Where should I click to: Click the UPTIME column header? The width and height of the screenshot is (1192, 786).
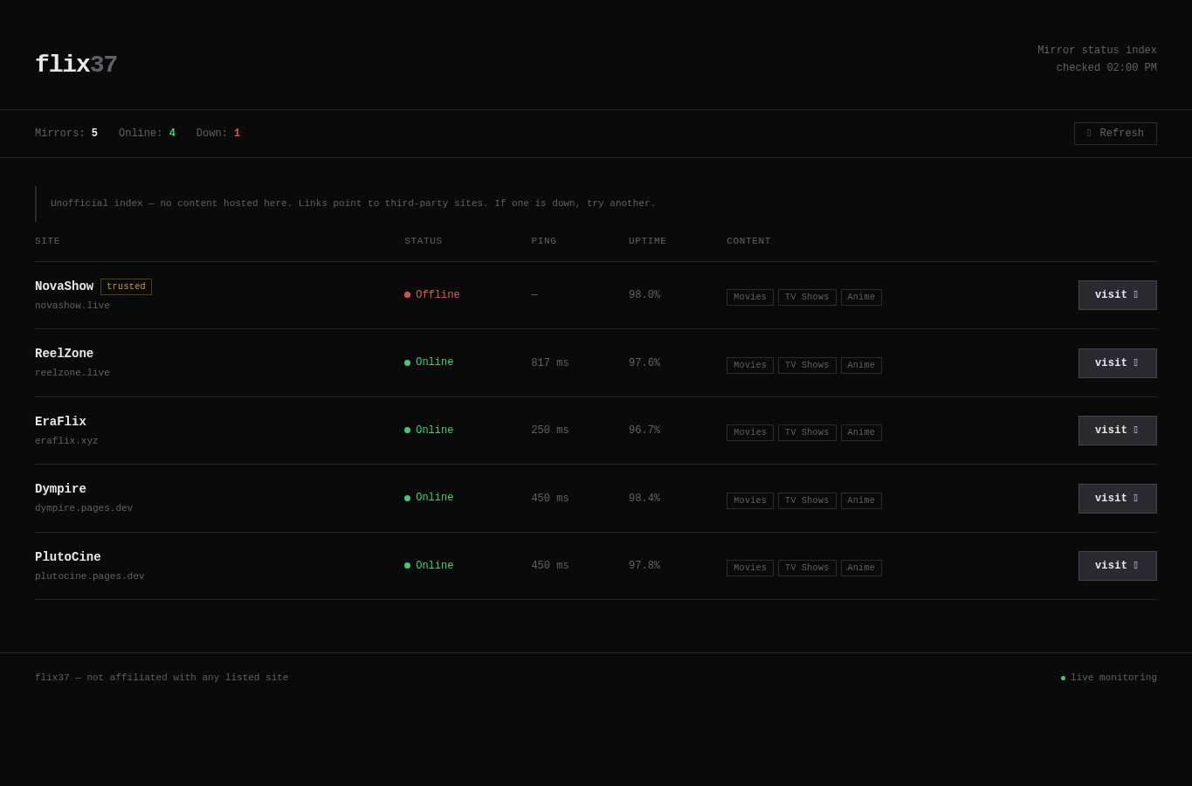pos(647,241)
